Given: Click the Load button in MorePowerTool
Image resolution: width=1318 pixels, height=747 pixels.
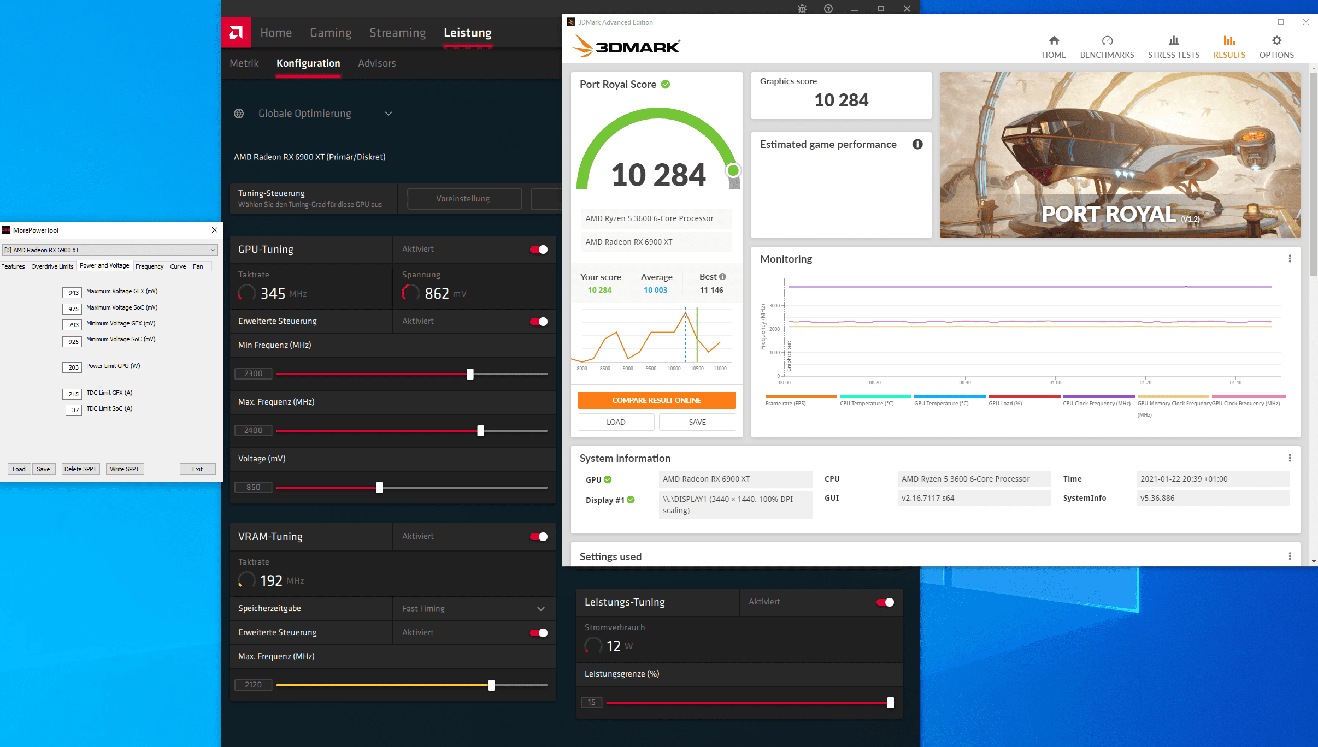Looking at the screenshot, I should (x=19, y=469).
